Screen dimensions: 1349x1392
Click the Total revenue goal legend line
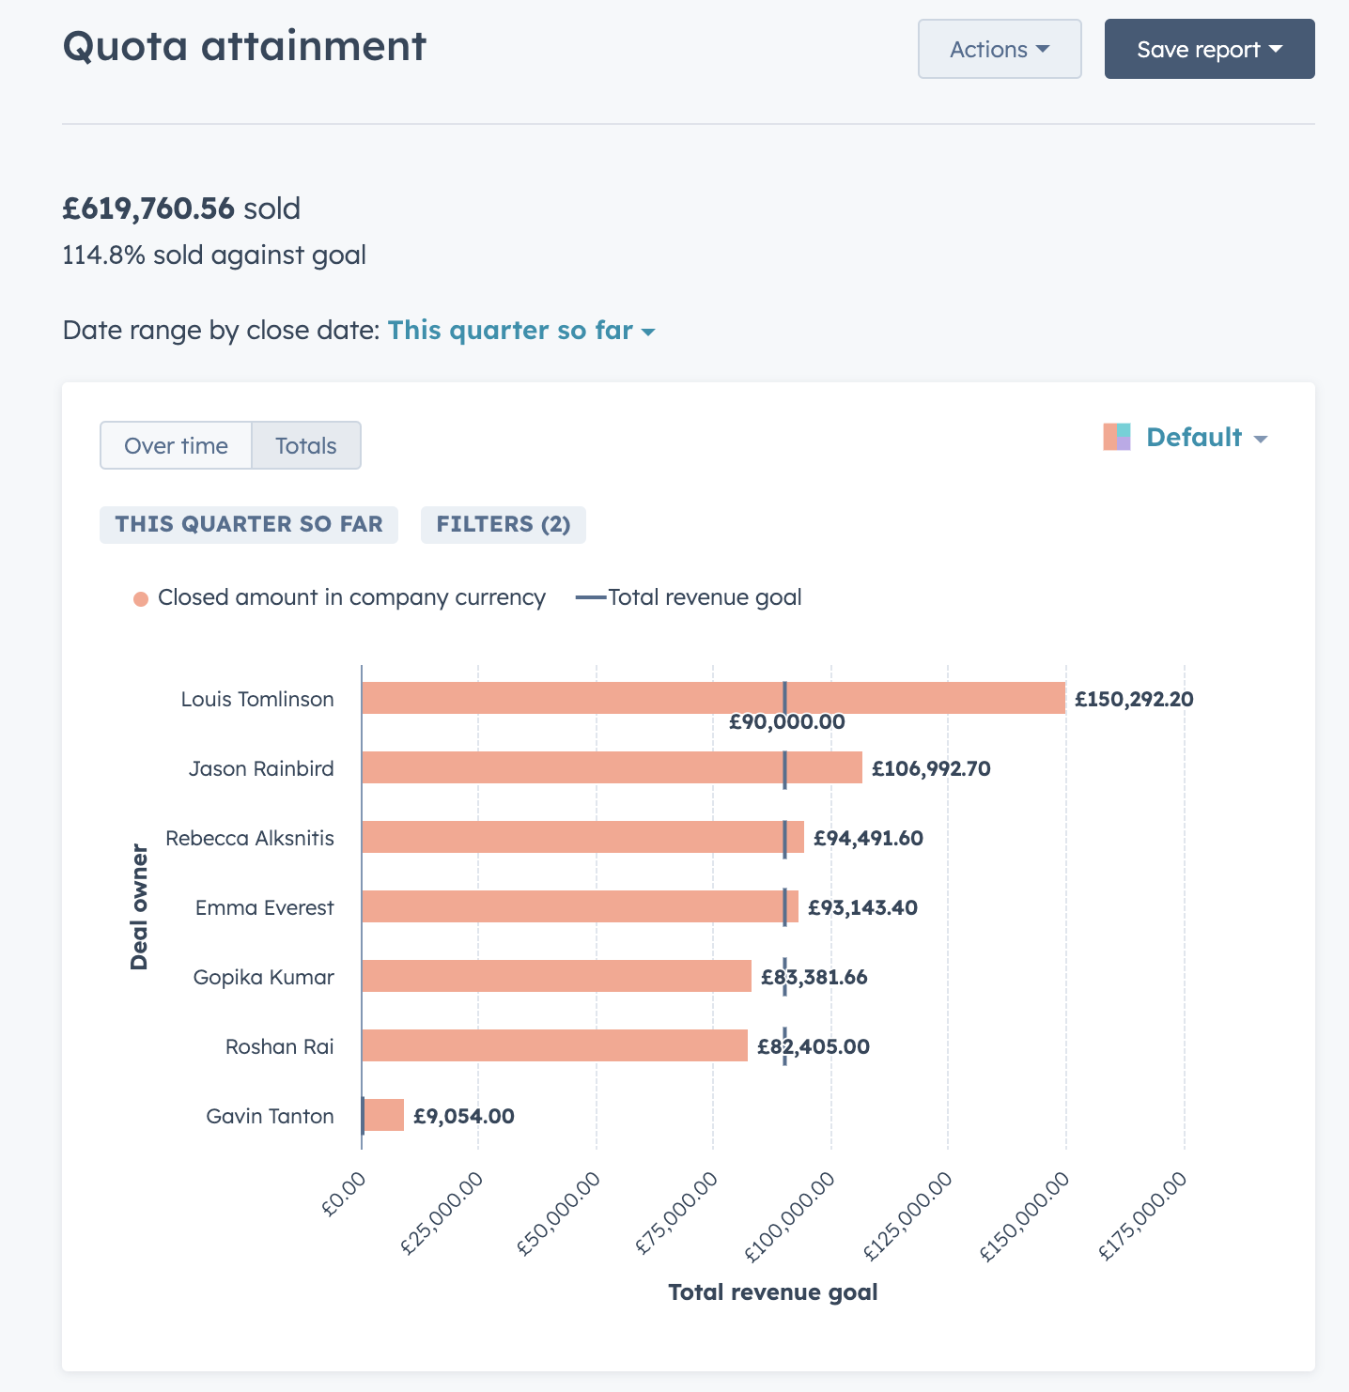[591, 596]
